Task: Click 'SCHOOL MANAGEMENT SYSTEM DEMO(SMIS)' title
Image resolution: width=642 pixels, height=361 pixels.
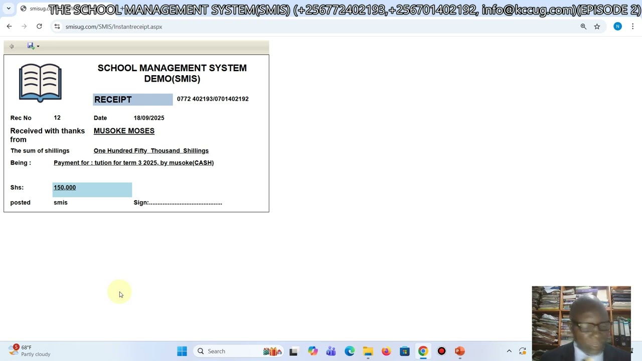Action: click(172, 73)
